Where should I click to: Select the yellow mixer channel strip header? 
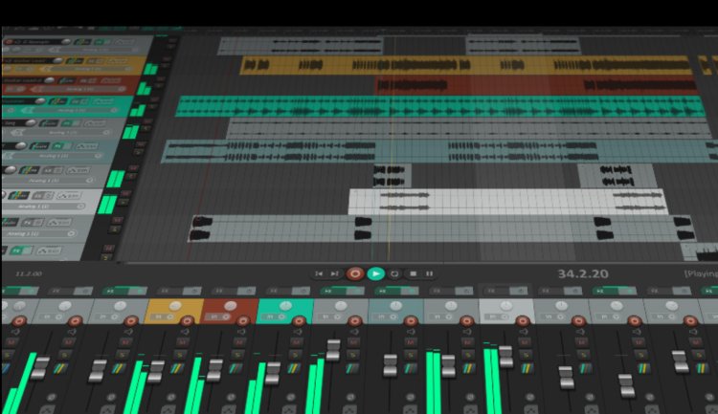[172, 307]
